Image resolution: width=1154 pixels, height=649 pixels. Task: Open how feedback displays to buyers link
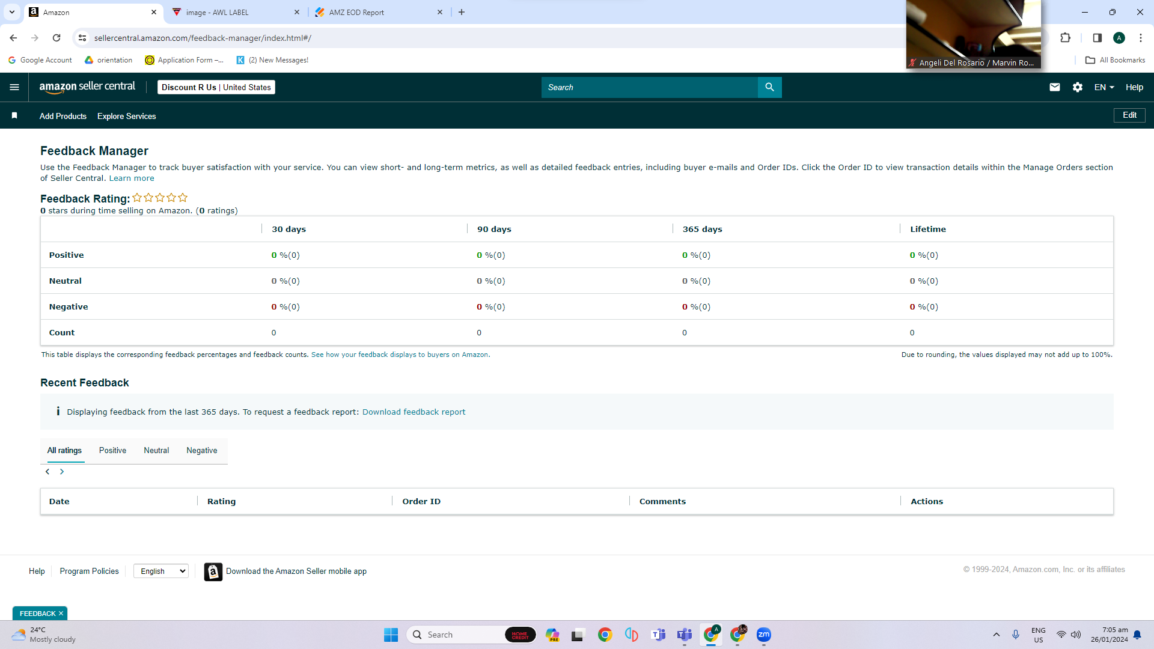[401, 355]
